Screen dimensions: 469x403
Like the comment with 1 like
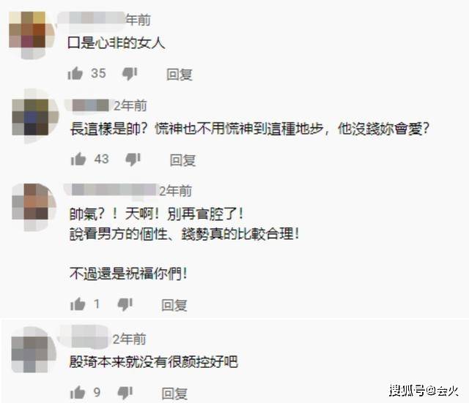(x=78, y=304)
